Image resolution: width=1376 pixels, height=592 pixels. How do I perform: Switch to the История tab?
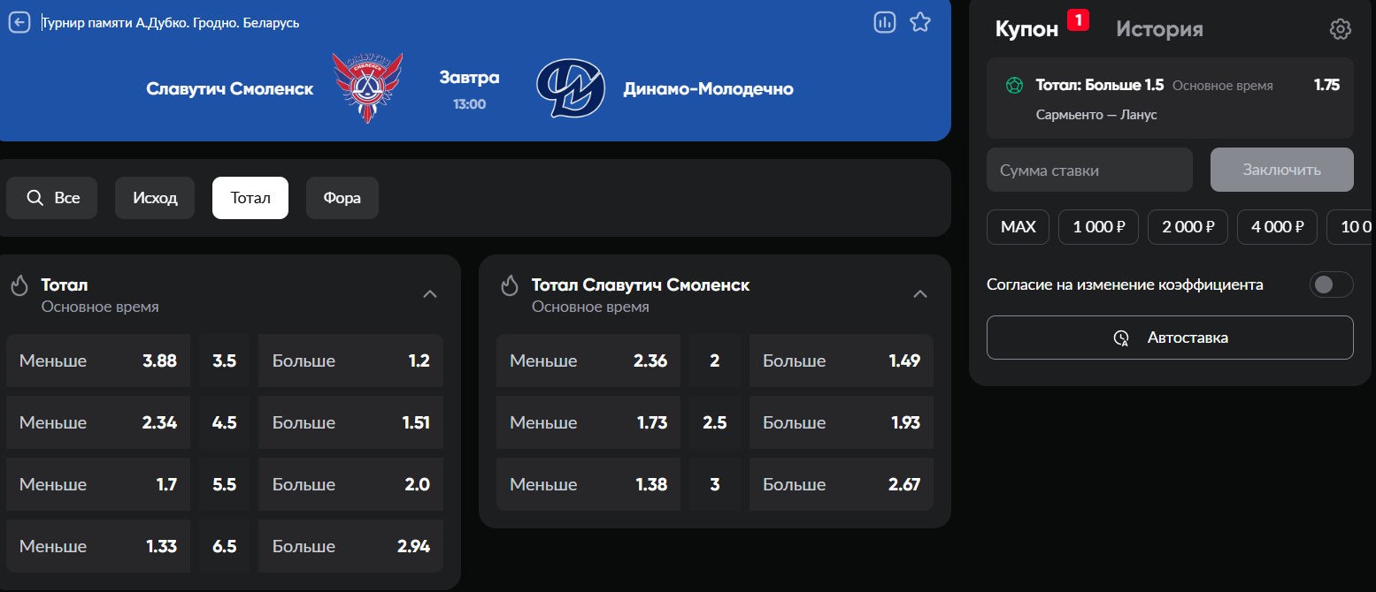pyautogui.click(x=1159, y=29)
